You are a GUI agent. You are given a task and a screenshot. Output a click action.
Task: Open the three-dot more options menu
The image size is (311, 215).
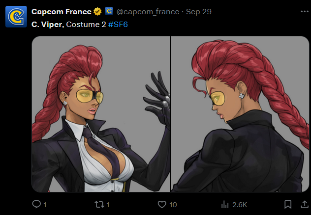305,12
